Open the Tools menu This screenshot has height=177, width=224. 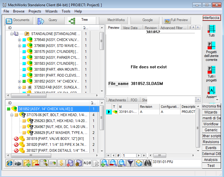click(x=66, y=11)
